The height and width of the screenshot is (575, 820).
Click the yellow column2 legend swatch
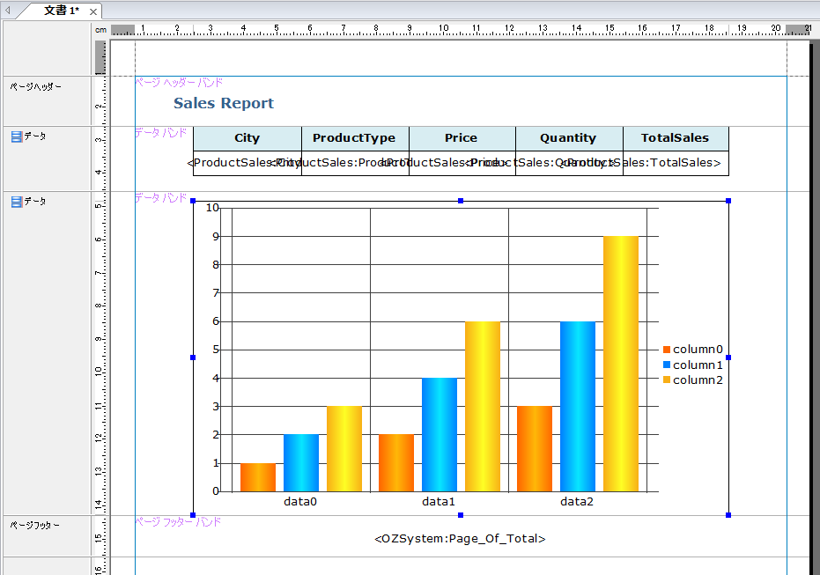tap(667, 380)
